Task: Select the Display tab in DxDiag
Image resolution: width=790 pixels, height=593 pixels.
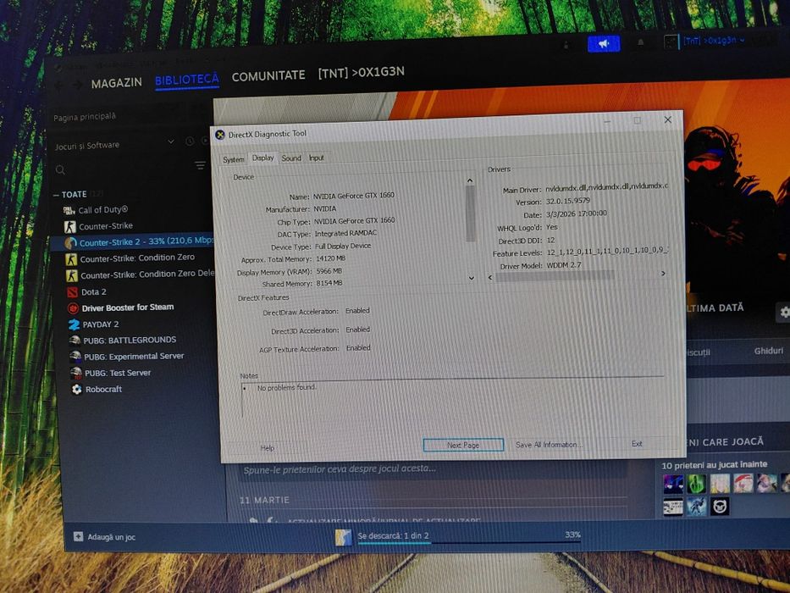Action: coord(263,158)
